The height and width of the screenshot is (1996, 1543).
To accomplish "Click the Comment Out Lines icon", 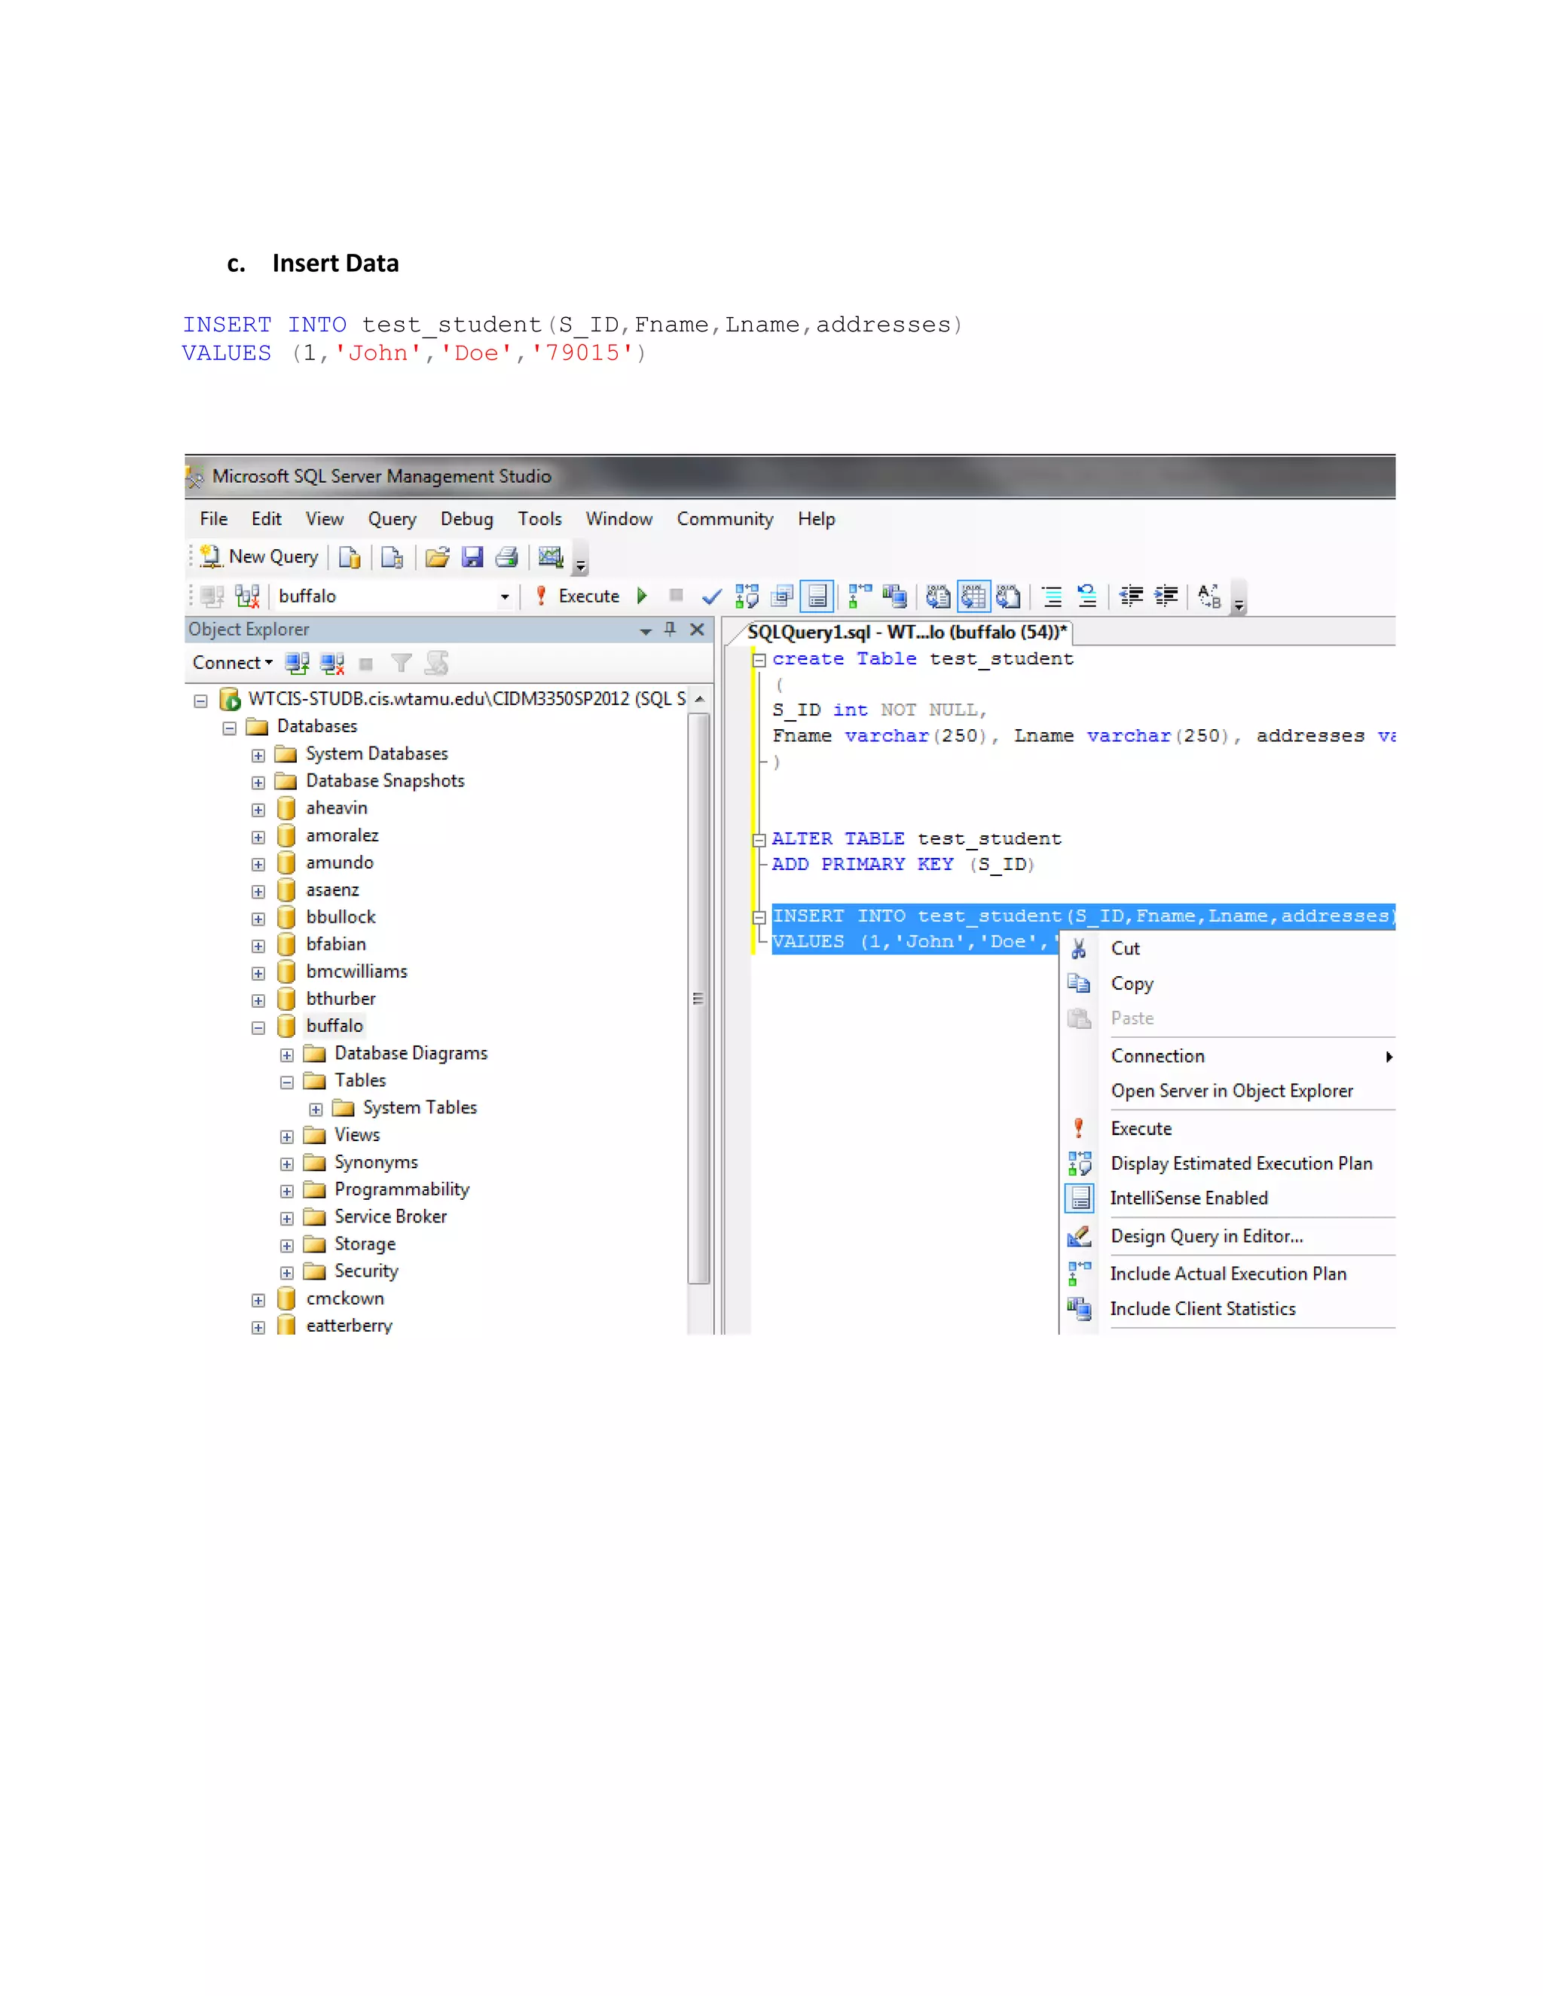I will (1052, 597).
